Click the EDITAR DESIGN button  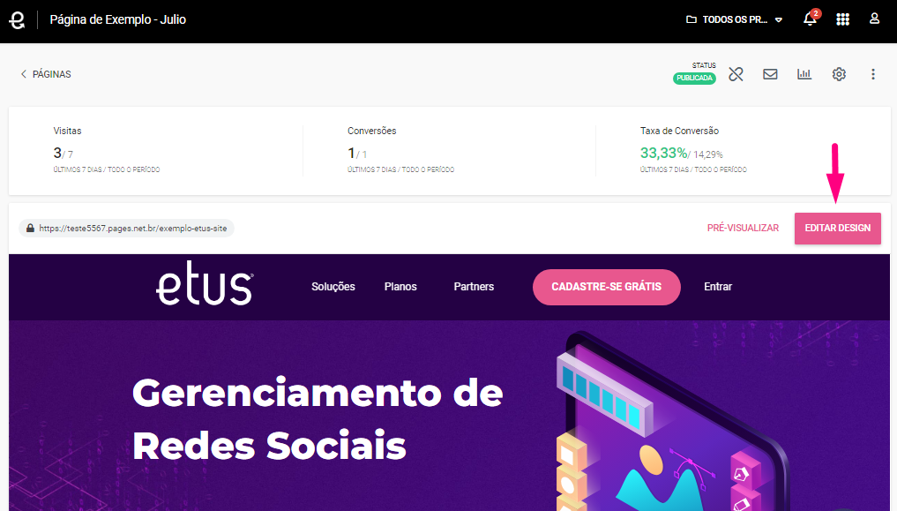click(x=838, y=229)
